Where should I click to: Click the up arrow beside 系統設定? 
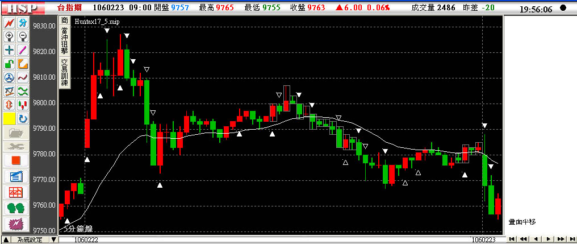click(6, 240)
